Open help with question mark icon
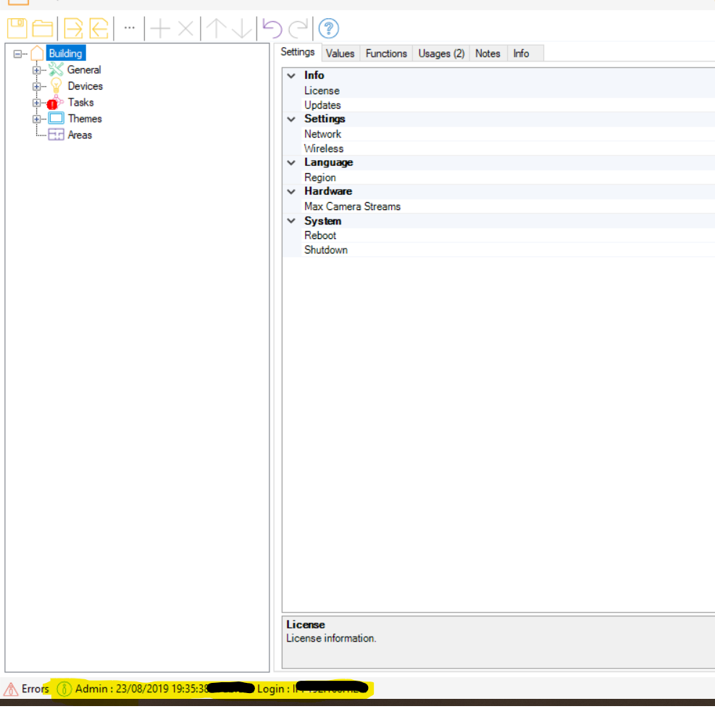Image resolution: width=715 pixels, height=709 pixels. [x=329, y=29]
